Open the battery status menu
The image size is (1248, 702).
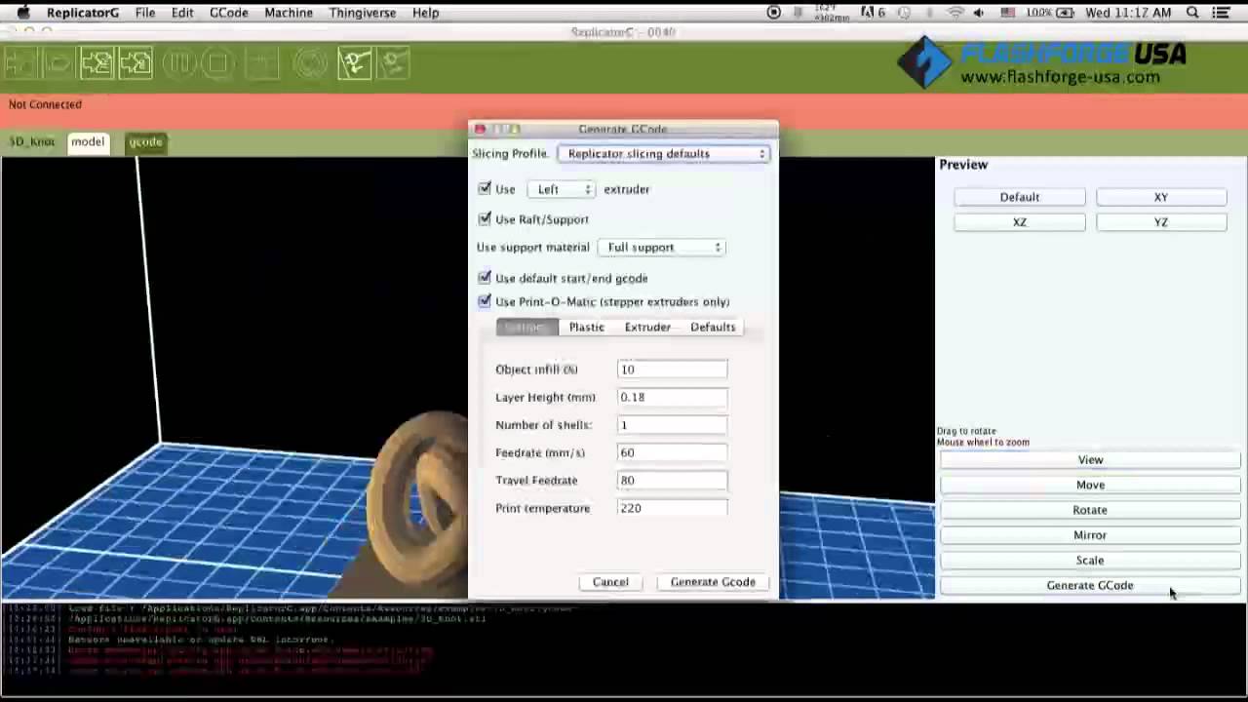coord(1052,13)
